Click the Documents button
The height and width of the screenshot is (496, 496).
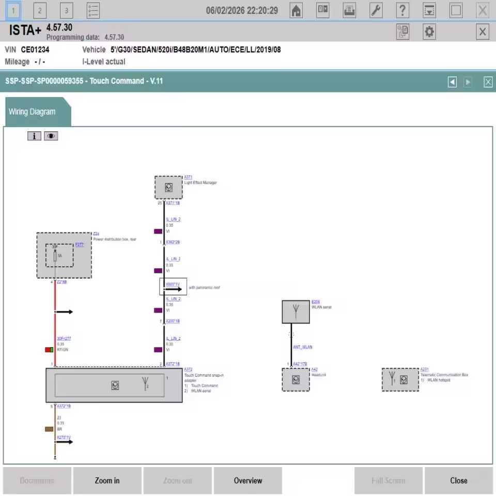pyautogui.click(x=37, y=481)
